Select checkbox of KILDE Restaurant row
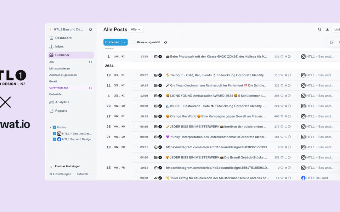The width and height of the screenshot is (340, 212). (x=136, y=106)
